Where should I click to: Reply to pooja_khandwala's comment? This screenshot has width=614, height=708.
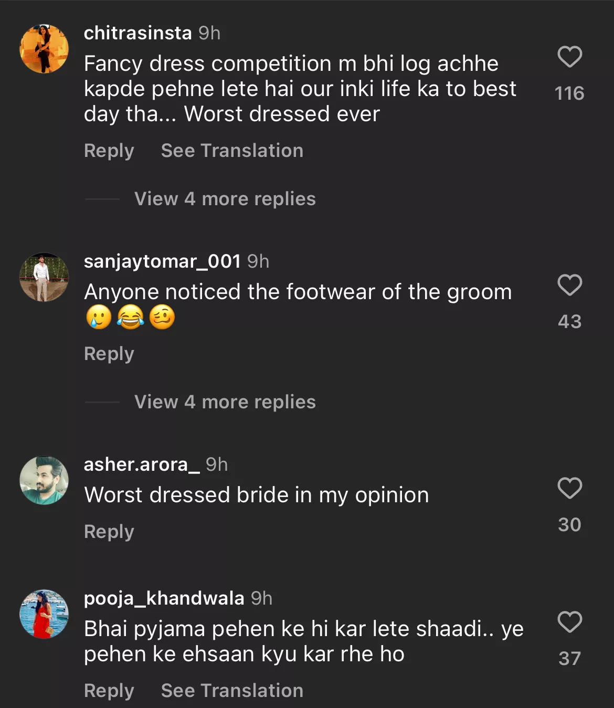(109, 691)
